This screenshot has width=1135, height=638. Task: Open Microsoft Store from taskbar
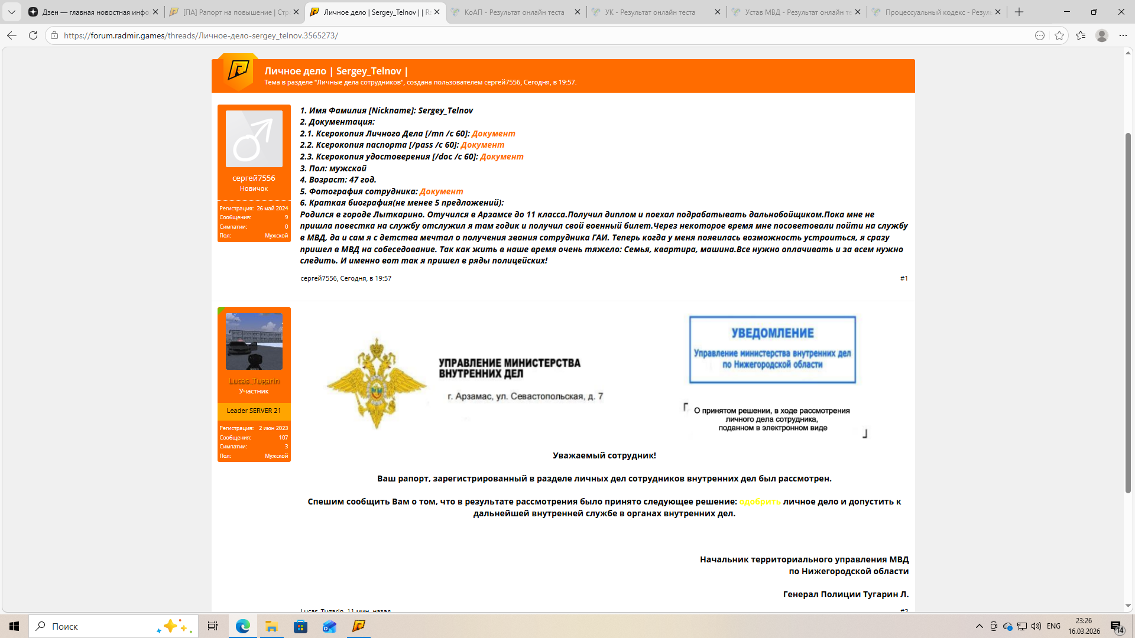tap(300, 626)
